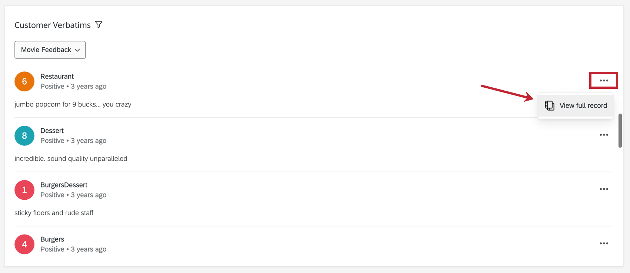Select the red badge showing 1
The height and width of the screenshot is (273, 630).
(x=24, y=190)
